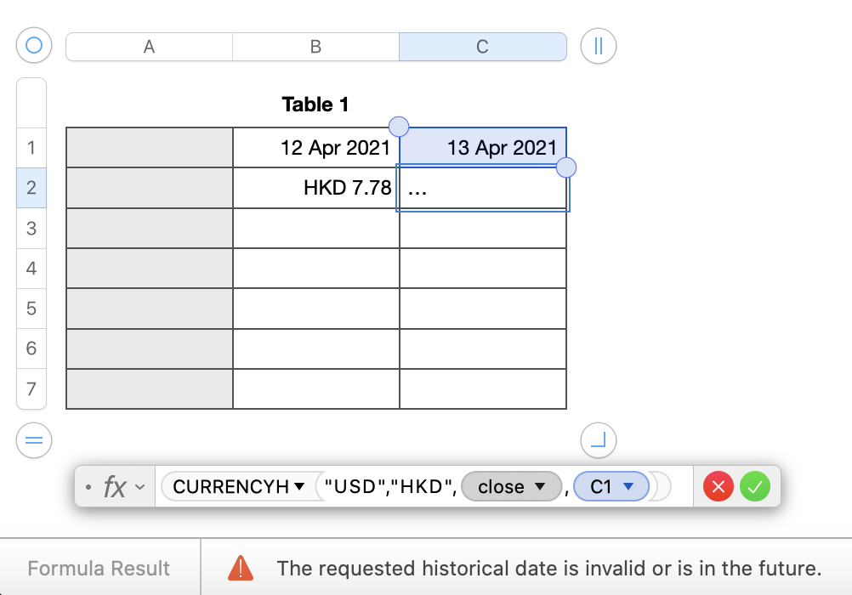Click the add row handle
This screenshot has height=595, width=852.
coord(34,440)
